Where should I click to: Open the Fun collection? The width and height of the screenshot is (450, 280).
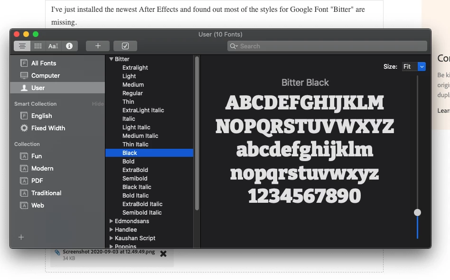57,156
